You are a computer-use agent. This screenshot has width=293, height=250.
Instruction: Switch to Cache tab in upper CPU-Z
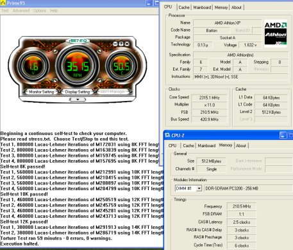pyautogui.click(x=184, y=8)
